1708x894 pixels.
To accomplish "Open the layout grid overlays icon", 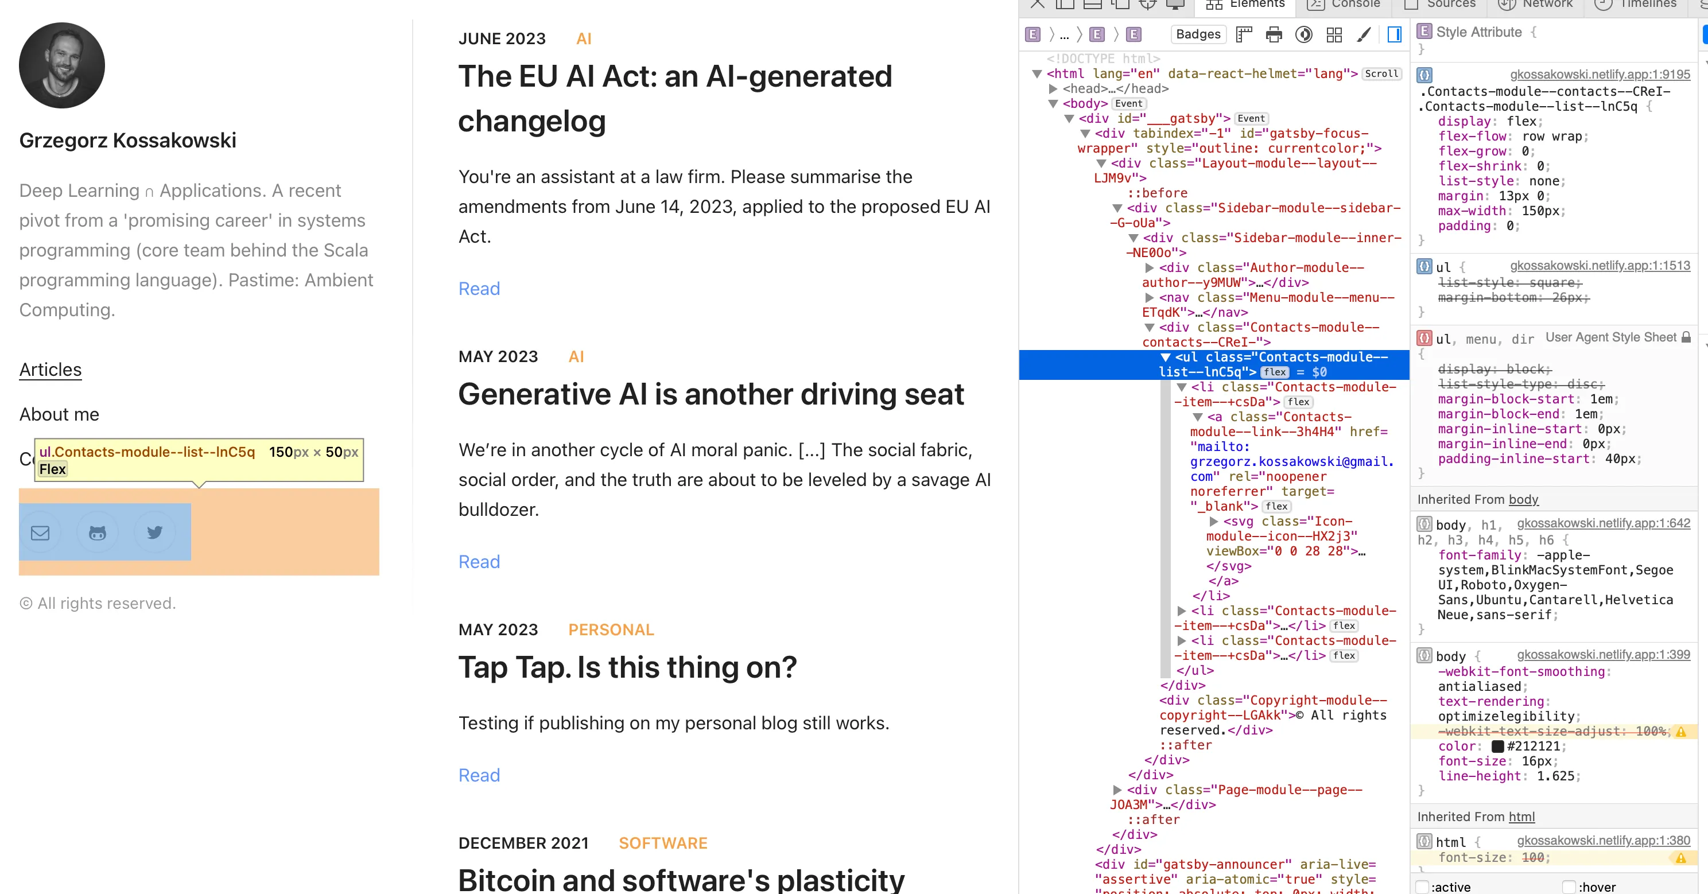I will (x=1334, y=34).
